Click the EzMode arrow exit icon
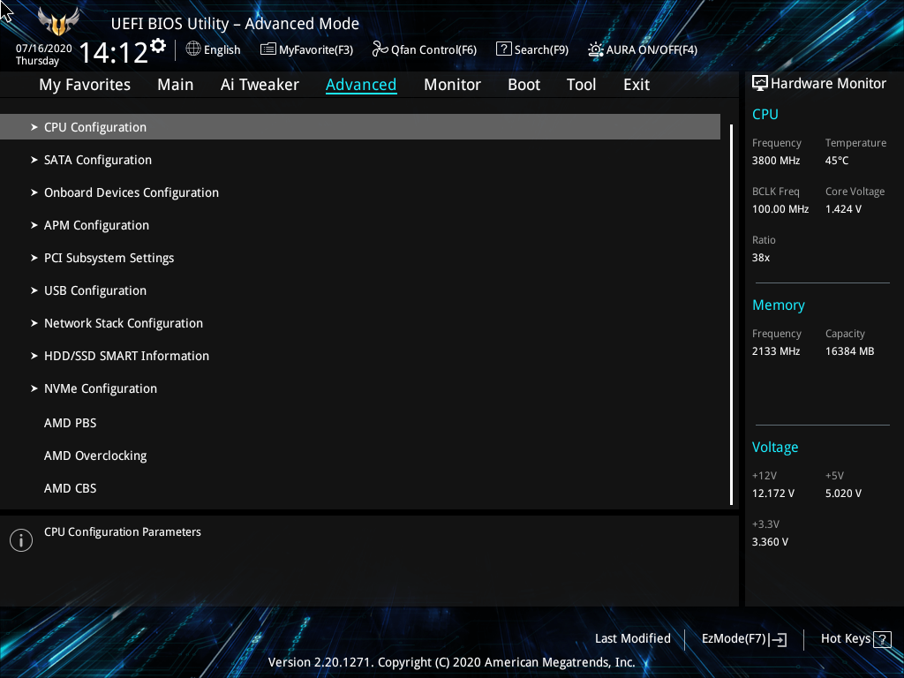The height and width of the screenshot is (678, 904). [778, 639]
